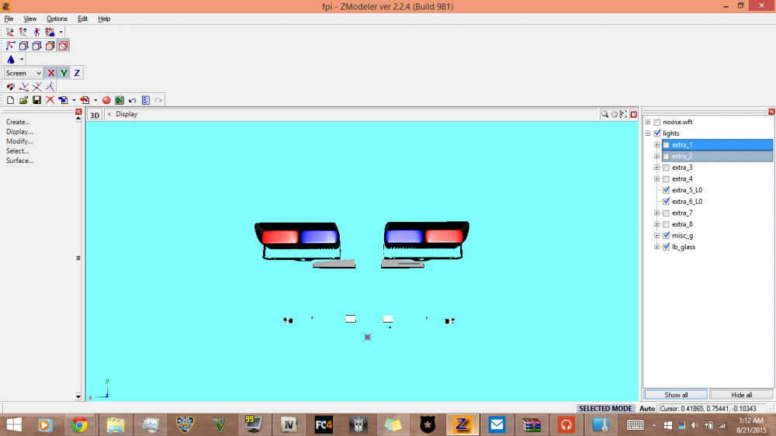The height and width of the screenshot is (436, 776).
Task: Click the first icon in top-left toolbar row
Action: (x=10, y=32)
